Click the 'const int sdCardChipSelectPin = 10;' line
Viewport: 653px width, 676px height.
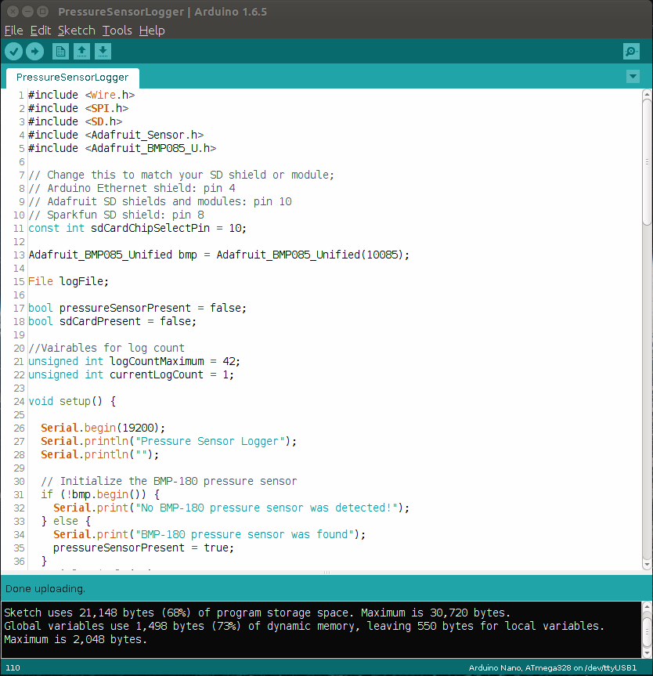pyautogui.click(x=138, y=228)
